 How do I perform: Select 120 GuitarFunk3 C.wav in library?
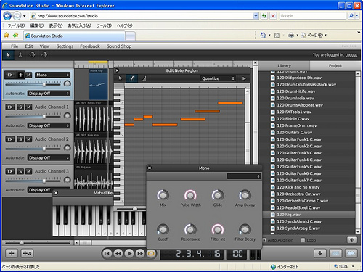299,153
